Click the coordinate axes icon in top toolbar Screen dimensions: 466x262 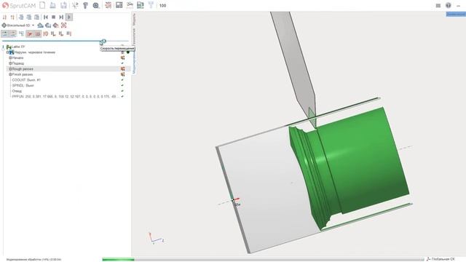pyautogui.click(x=75, y=5)
